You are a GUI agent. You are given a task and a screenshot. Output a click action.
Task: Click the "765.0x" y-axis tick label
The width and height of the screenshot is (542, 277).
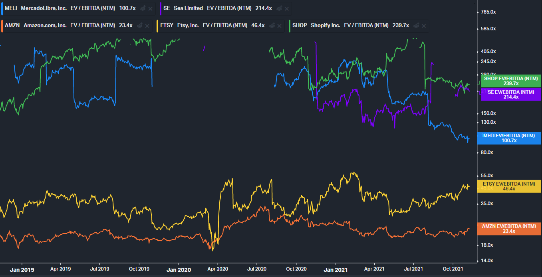click(488, 12)
